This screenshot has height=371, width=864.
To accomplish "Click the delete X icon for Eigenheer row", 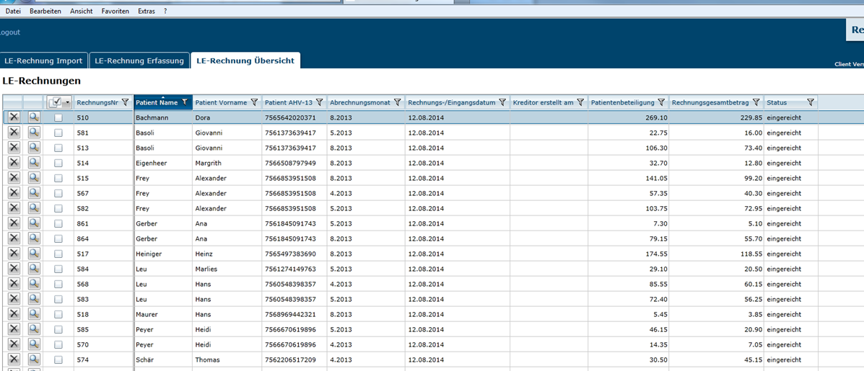I will tap(13, 163).
